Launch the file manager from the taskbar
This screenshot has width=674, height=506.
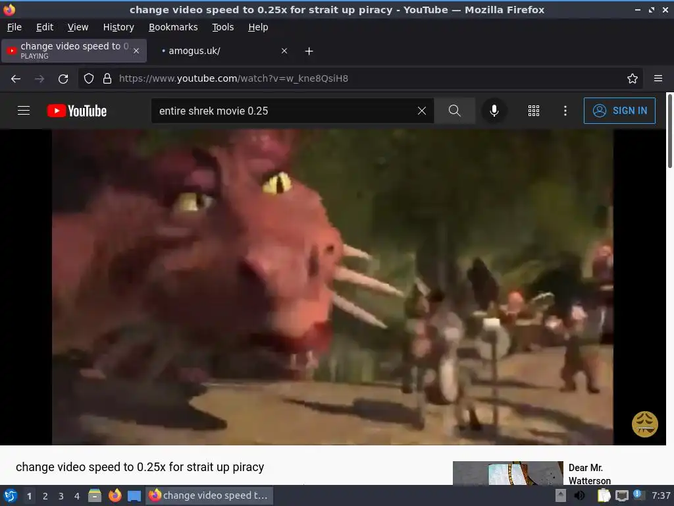tap(95, 495)
